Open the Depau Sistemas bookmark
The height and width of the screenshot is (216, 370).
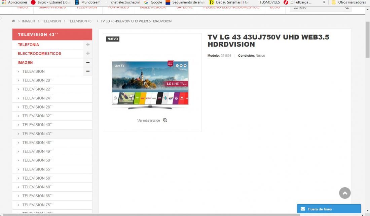point(229,2)
